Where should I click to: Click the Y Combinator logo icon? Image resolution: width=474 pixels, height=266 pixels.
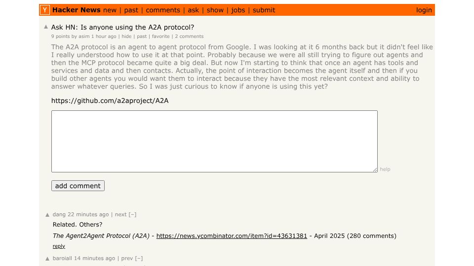(44, 10)
